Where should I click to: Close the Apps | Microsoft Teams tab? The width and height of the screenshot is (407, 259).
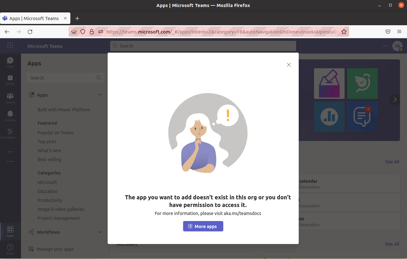tap(66, 18)
